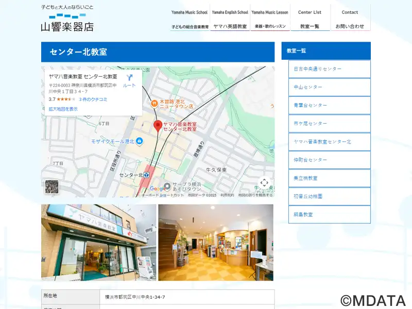The image size is (412, 309).
Task: Click the interior reception lobby photo
Action: [216, 243]
